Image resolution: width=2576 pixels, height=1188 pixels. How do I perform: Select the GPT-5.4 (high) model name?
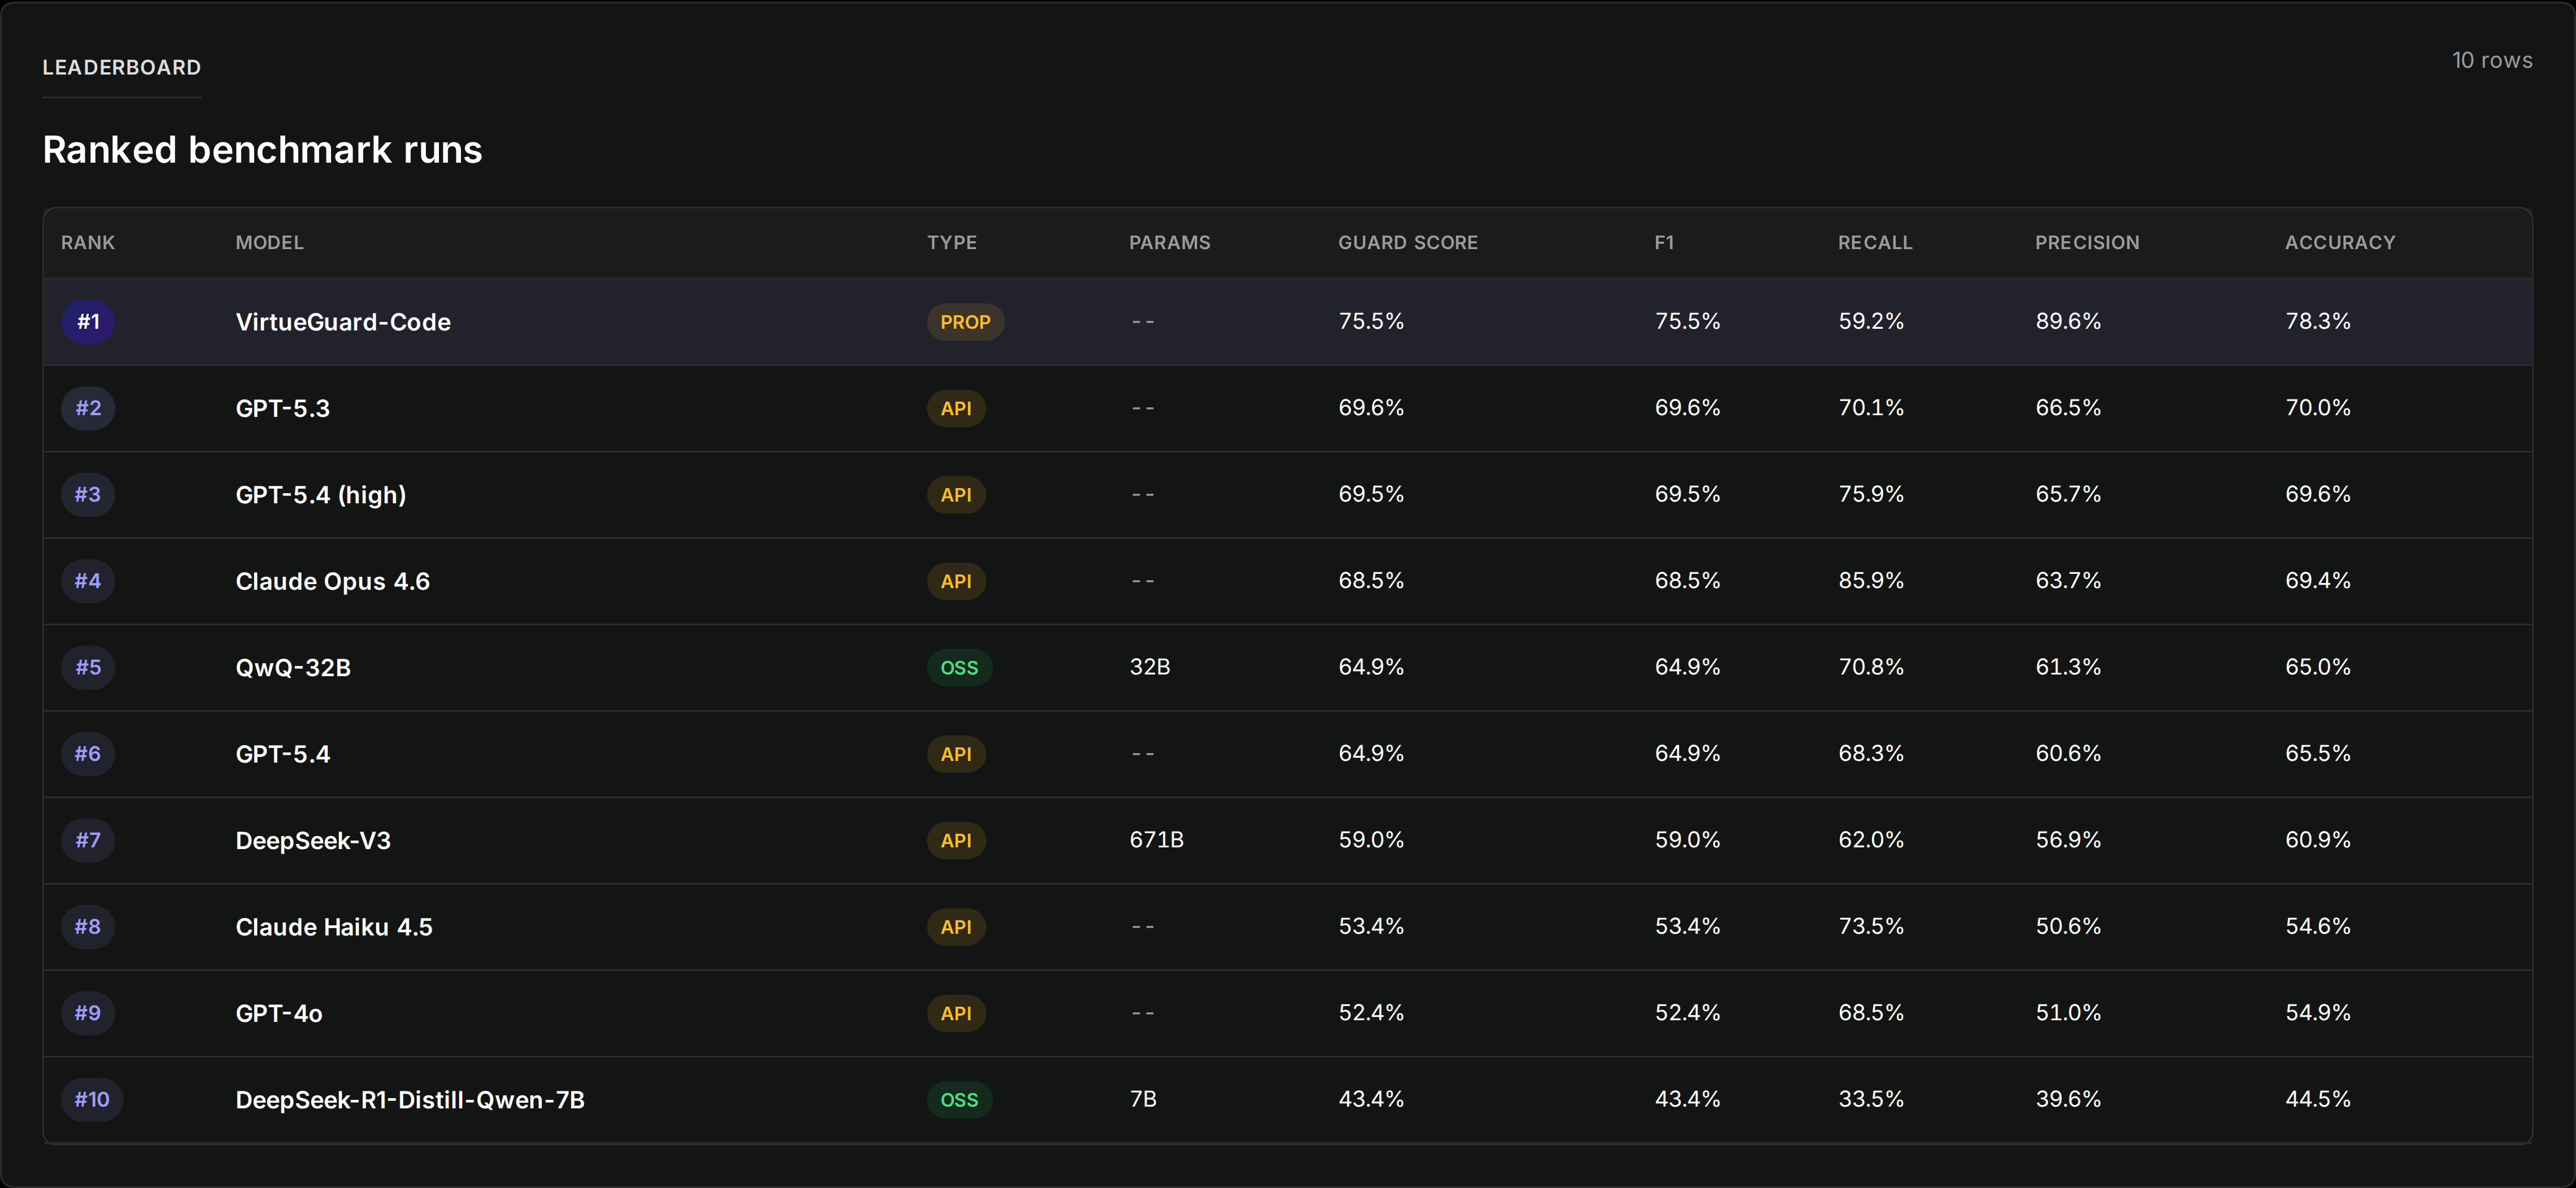[320, 495]
